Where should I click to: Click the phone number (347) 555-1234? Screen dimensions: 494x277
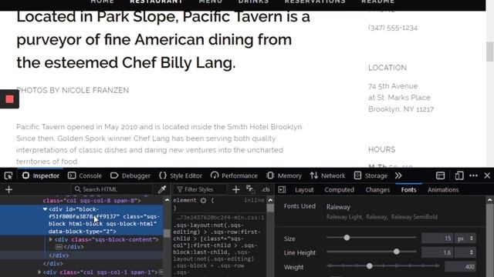coord(393,28)
